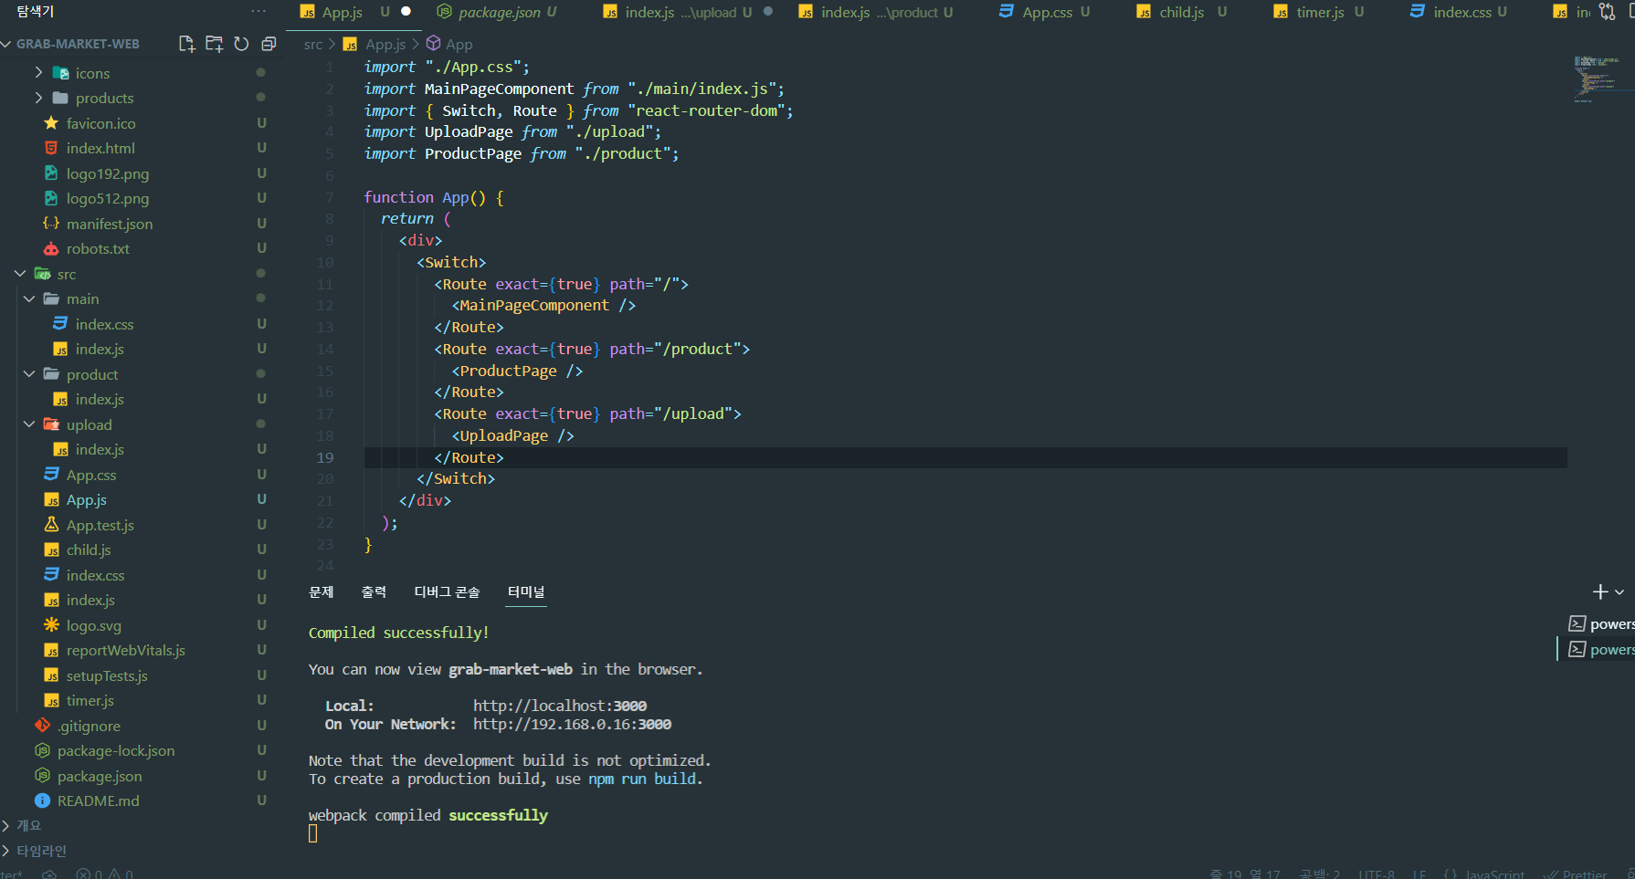Open index.js under the product folder
Viewport: 1635px width, 879px height.
click(x=100, y=399)
